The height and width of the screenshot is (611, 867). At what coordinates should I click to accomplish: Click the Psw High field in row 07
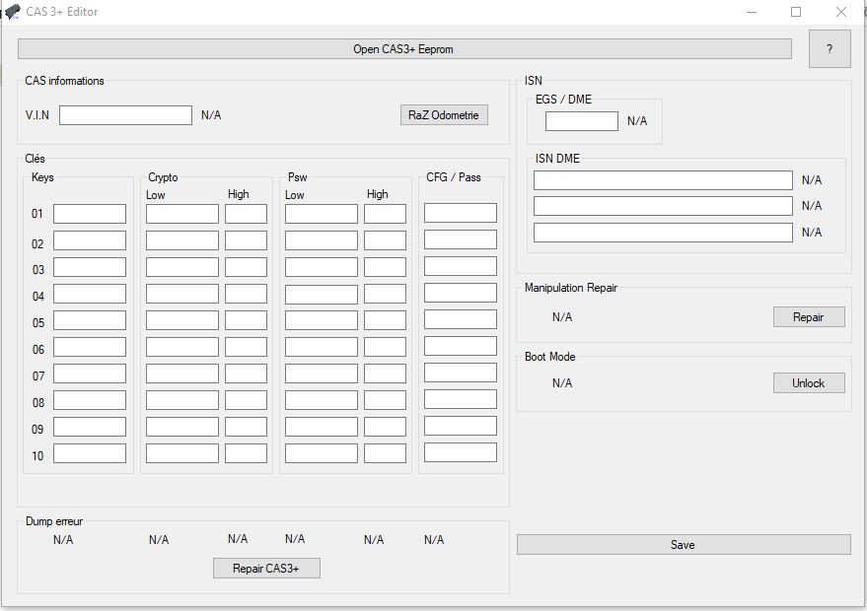click(x=386, y=373)
